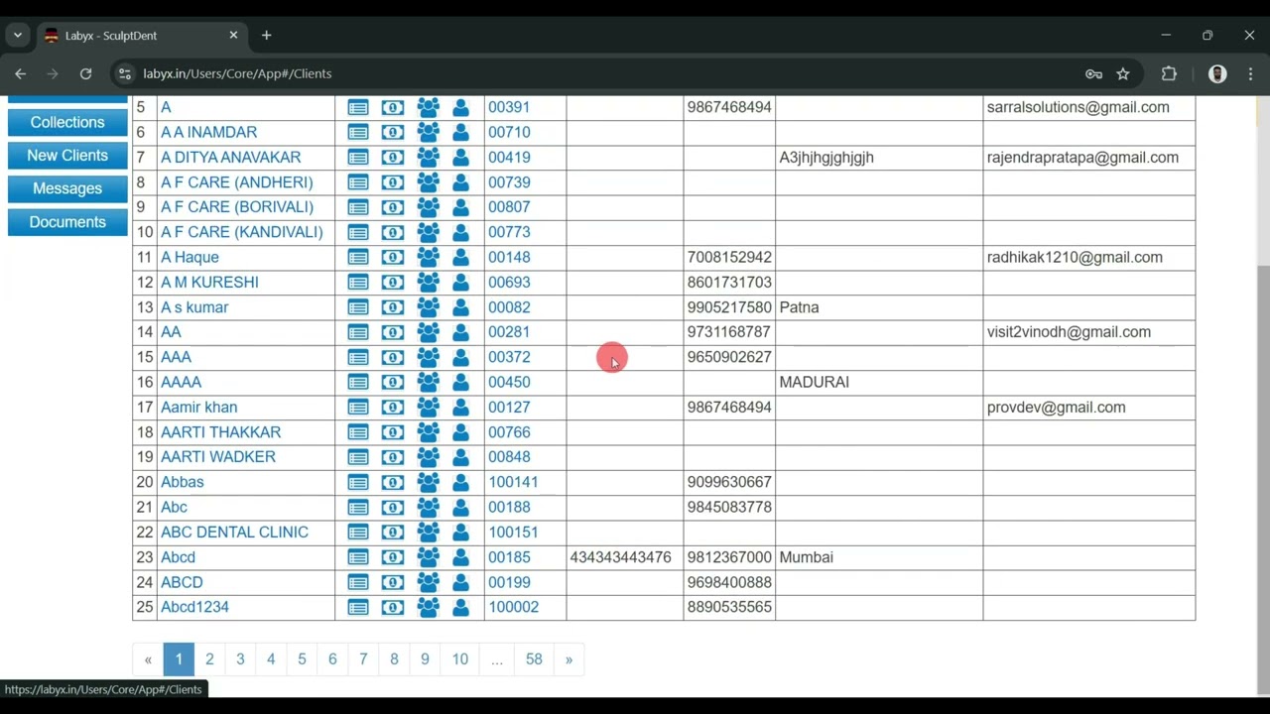Click value 434343443476 in Abcd row
The height and width of the screenshot is (714, 1270).
tap(620, 557)
